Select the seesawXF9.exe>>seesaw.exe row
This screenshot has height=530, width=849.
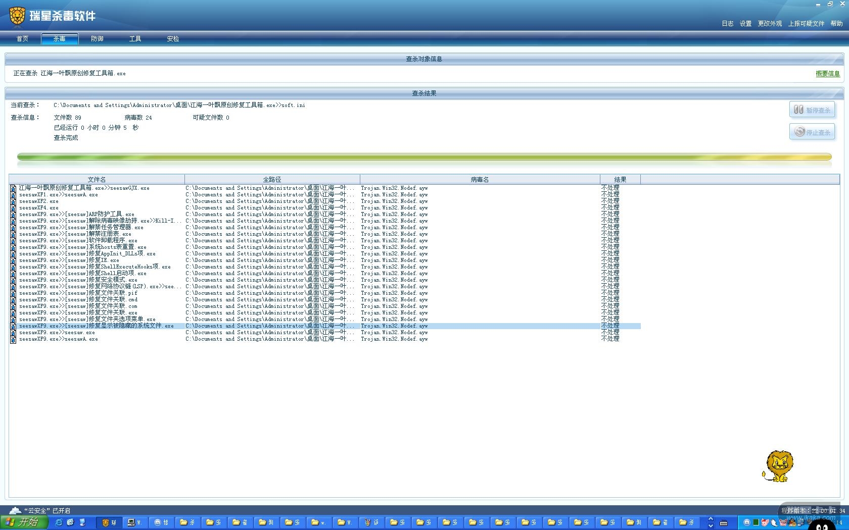[325, 332]
